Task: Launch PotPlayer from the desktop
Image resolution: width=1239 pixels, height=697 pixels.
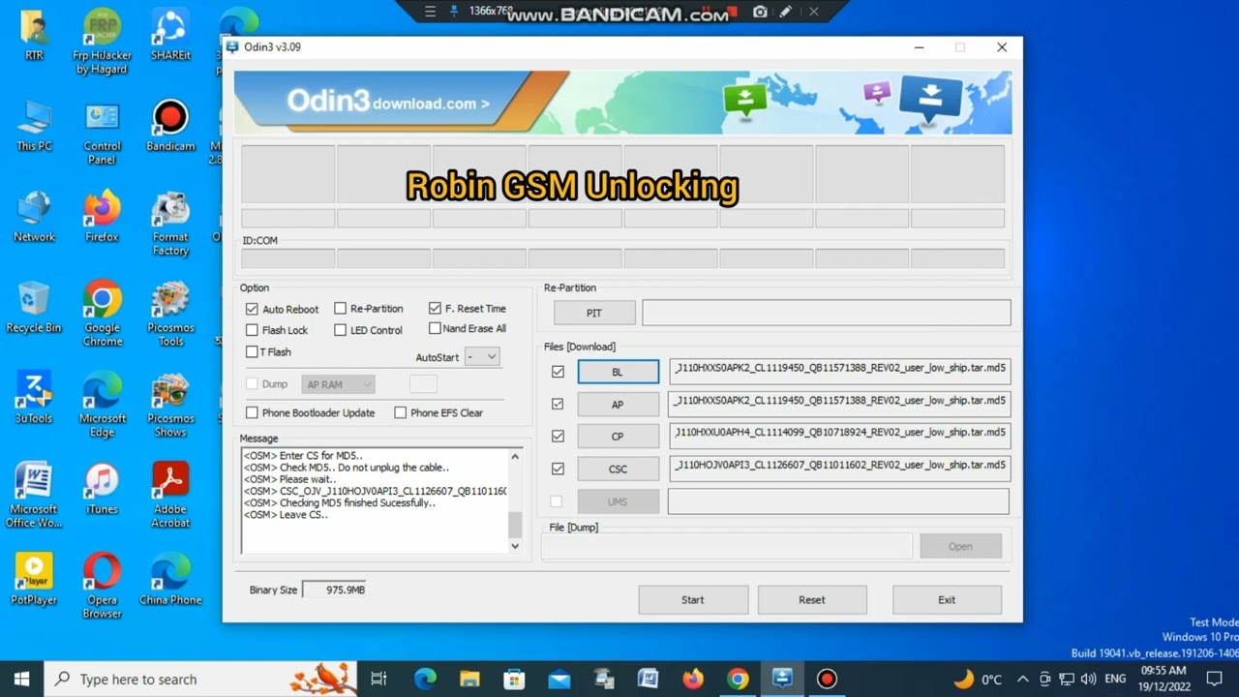Action: click(x=35, y=580)
